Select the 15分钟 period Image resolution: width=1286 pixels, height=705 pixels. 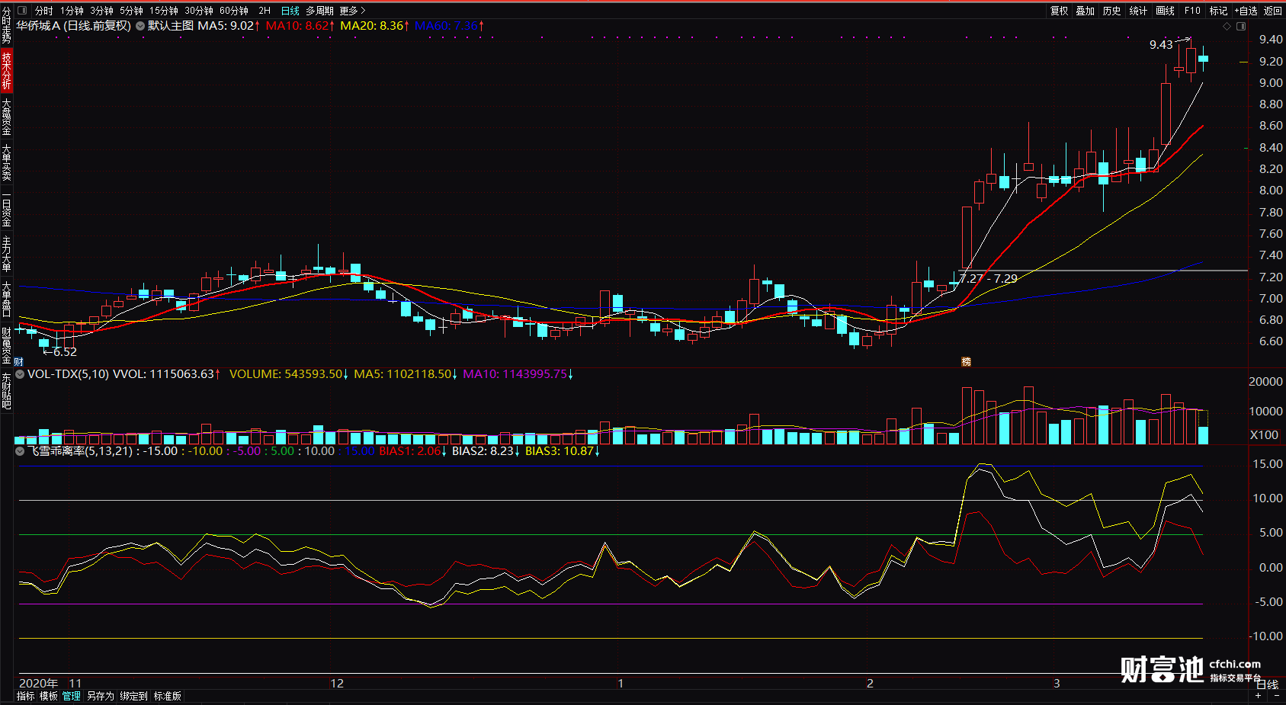click(x=164, y=11)
